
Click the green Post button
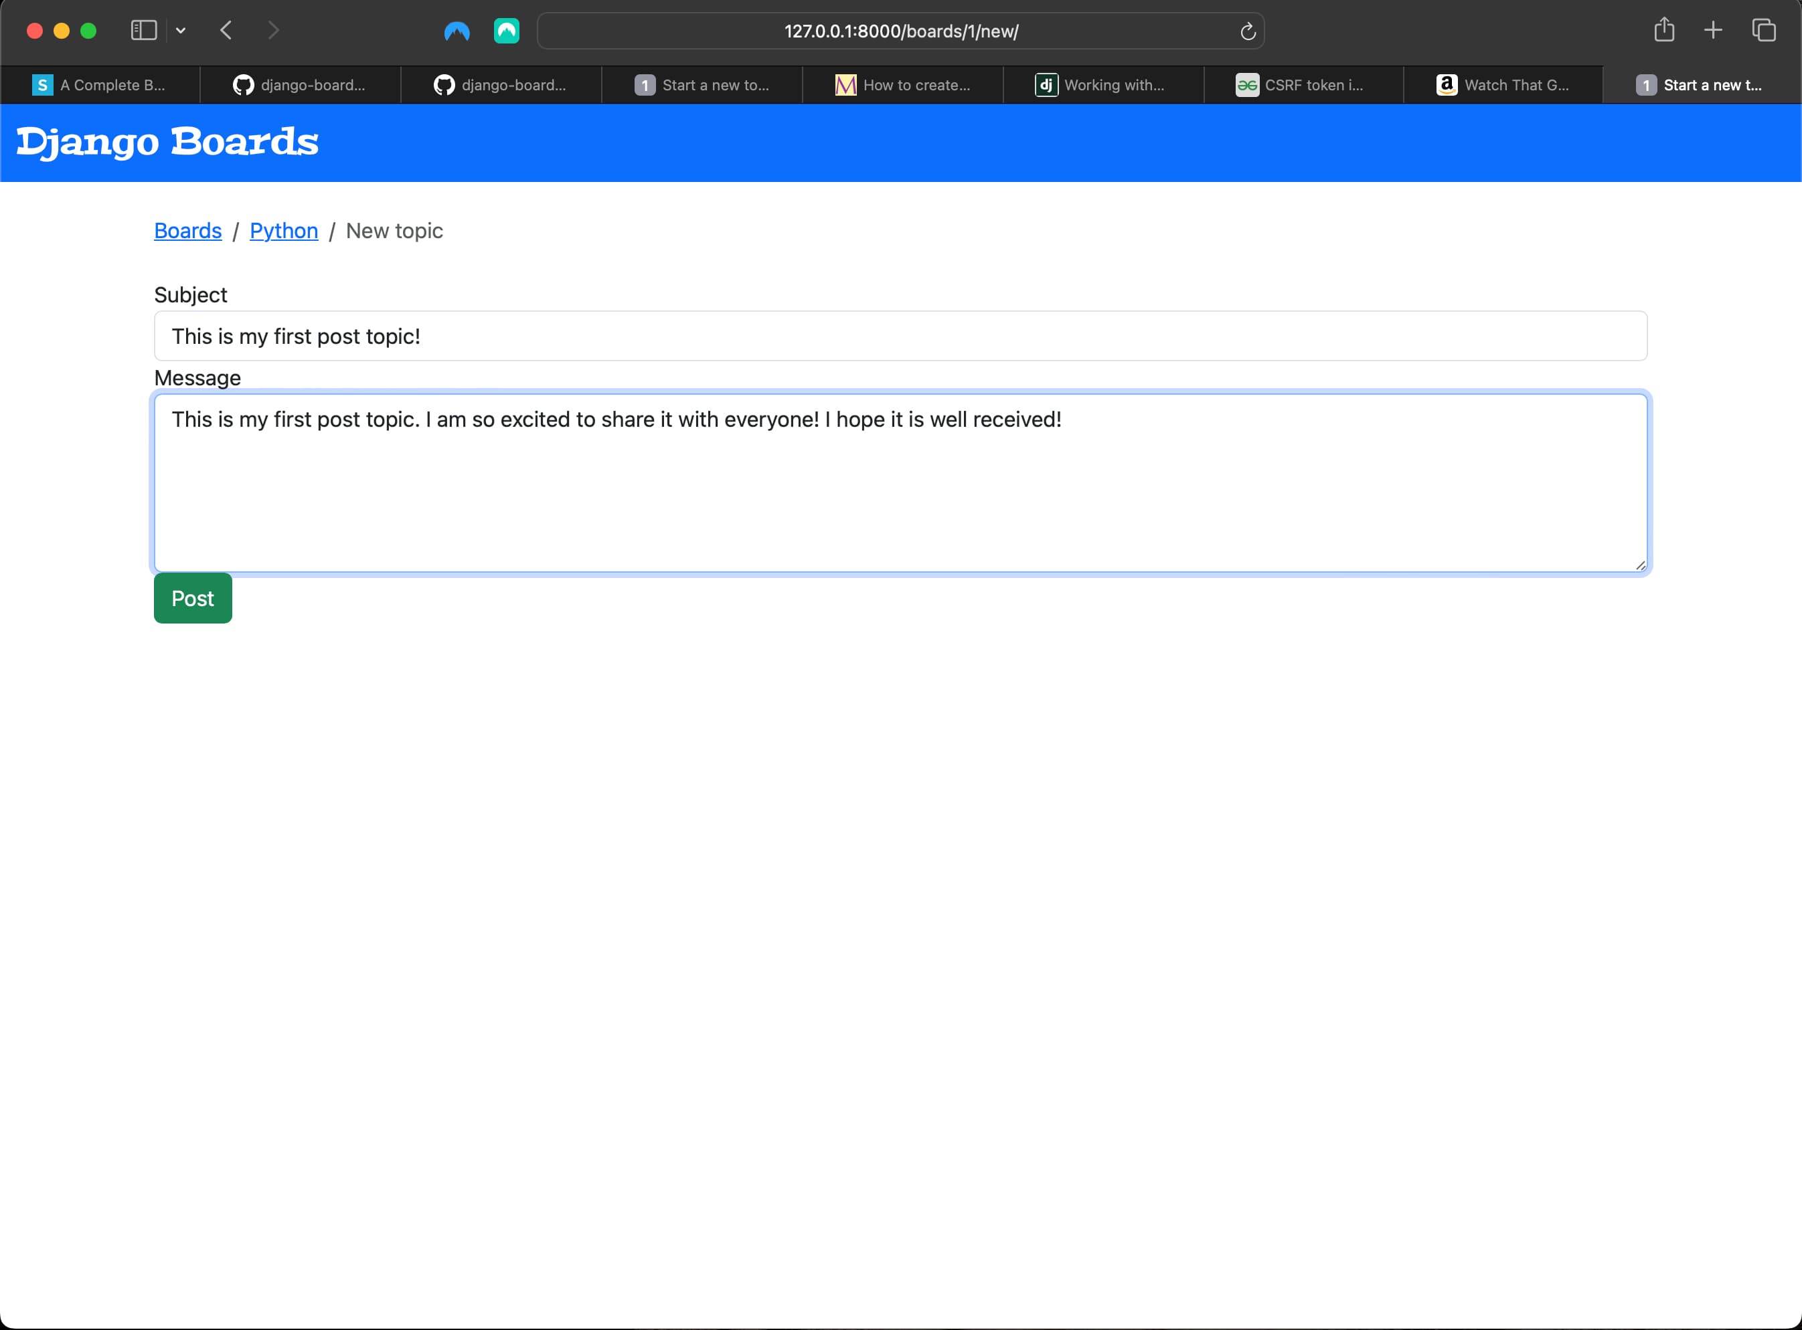193,598
